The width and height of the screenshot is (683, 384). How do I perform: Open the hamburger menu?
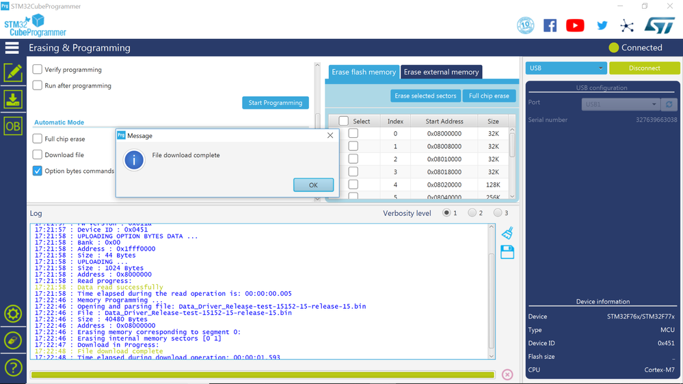12,48
